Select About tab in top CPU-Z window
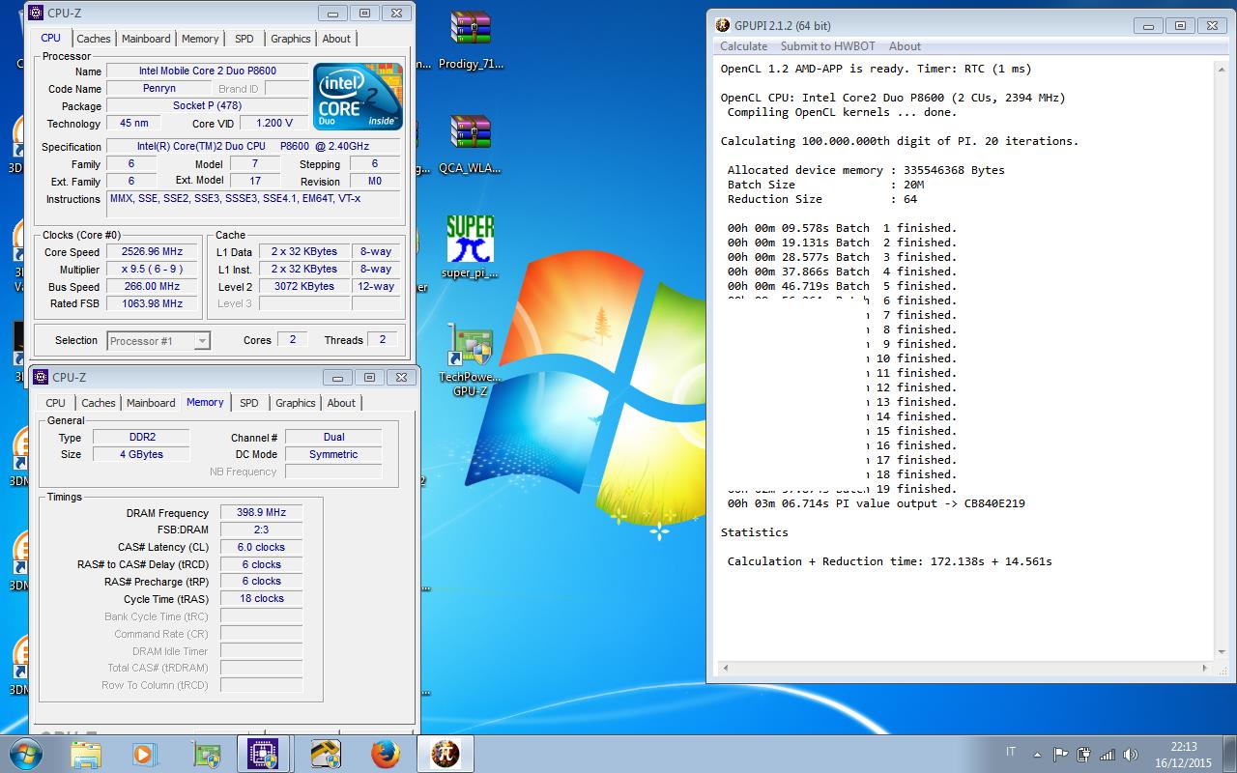 click(x=336, y=39)
